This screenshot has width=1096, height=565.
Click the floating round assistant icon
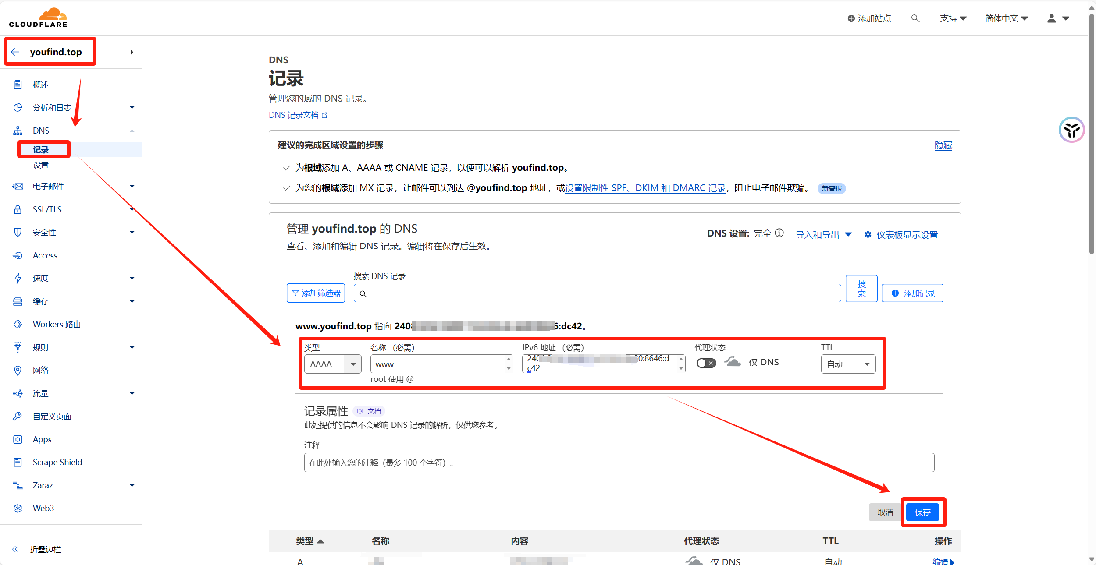tap(1071, 130)
